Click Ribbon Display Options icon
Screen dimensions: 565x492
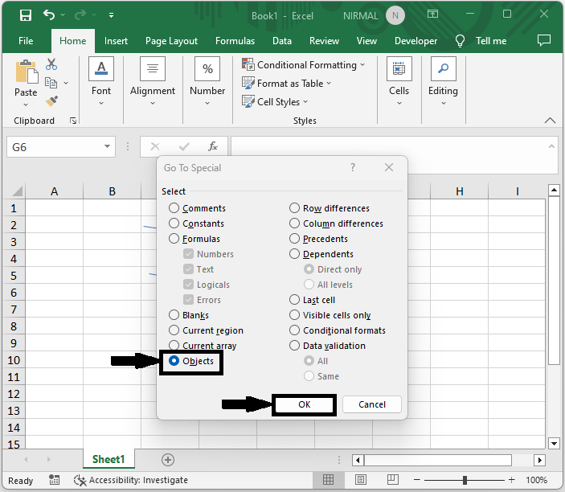click(x=432, y=14)
